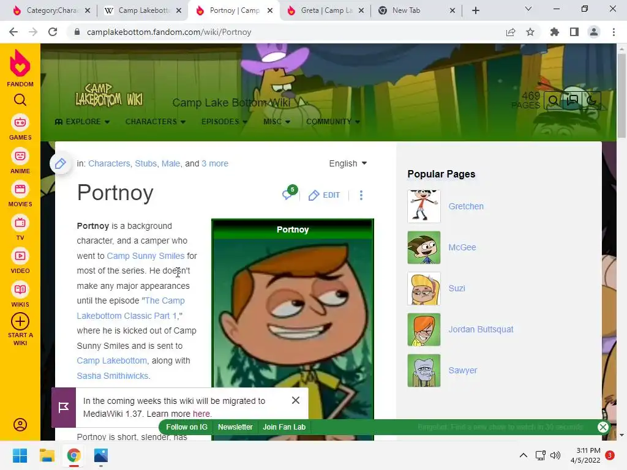This screenshot has height=470, width=627.
Task: Open Gretchen popular page link
Action: click(x=466, y=206)
